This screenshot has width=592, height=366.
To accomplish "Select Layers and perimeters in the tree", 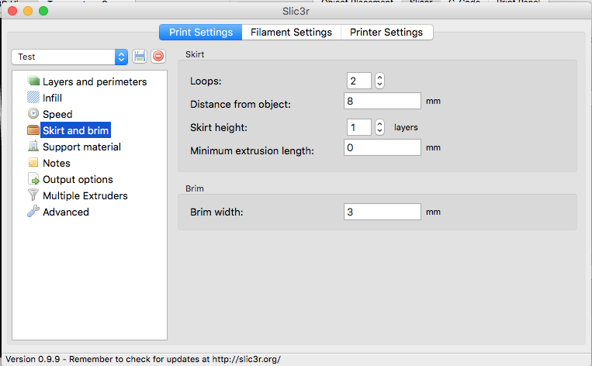I will point(95,81).
